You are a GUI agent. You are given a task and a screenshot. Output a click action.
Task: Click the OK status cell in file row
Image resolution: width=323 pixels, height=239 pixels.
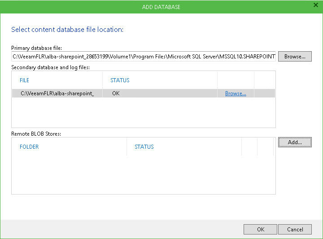pyautogui.click(x=116, y=93)
